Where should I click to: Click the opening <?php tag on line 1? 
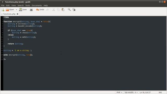tap(6, 17)
